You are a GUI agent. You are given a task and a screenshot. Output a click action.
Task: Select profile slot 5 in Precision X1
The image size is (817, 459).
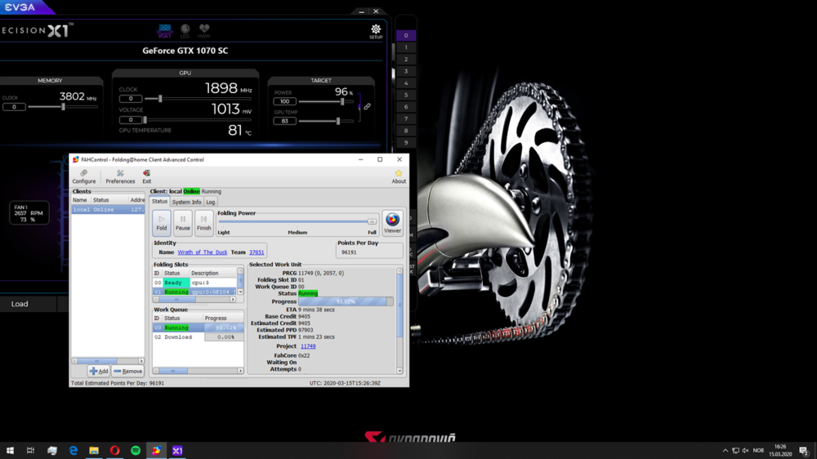(406, 95)
